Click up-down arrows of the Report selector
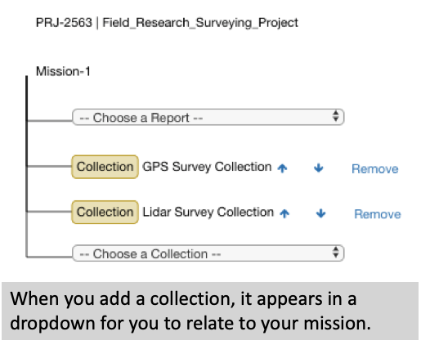 point(336,116)
